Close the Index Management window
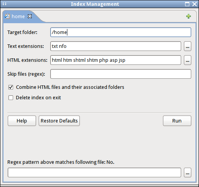199x187 pixels. tap(194, 4)
